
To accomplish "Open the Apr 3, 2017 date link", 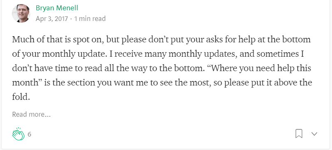I will pyautogui.click(x=52, y=19).
